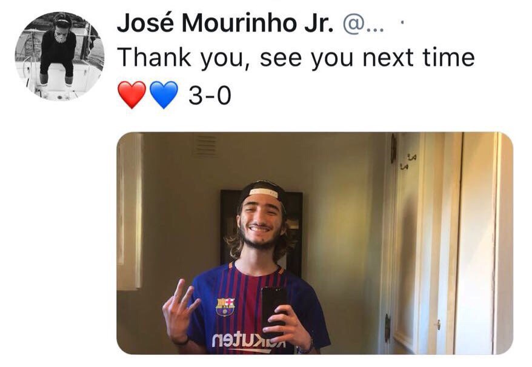The height and width of the screenshot is (367, 532).
Task: Click the blue heart emoji
Action: (x=164, y=95)
